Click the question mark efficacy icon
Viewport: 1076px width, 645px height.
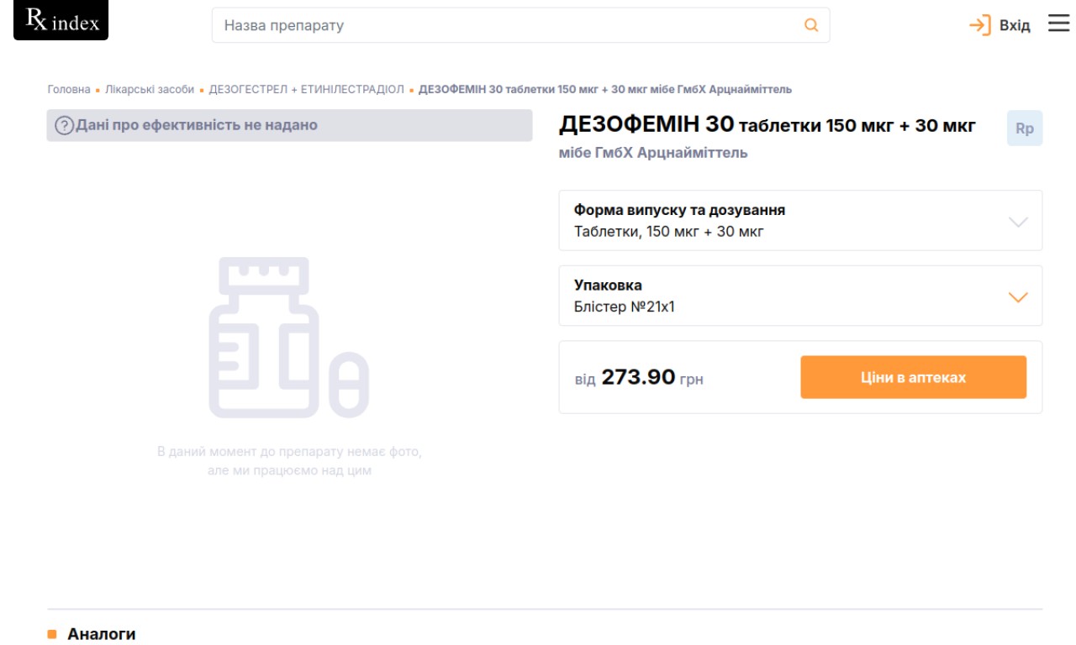tap(64, 126)
